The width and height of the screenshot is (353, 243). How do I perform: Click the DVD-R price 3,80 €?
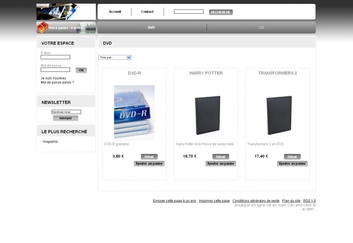[118, 156]
